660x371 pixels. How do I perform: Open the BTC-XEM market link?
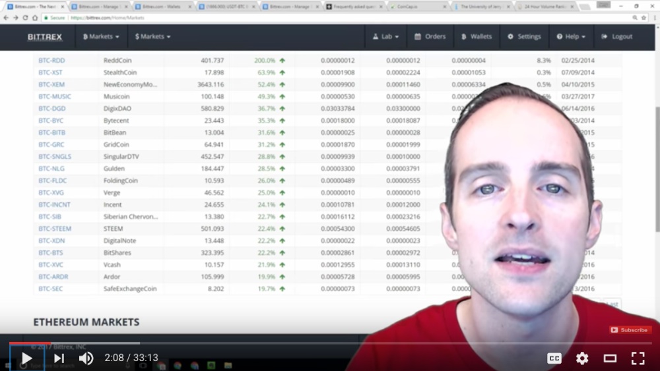coord(51,84)
